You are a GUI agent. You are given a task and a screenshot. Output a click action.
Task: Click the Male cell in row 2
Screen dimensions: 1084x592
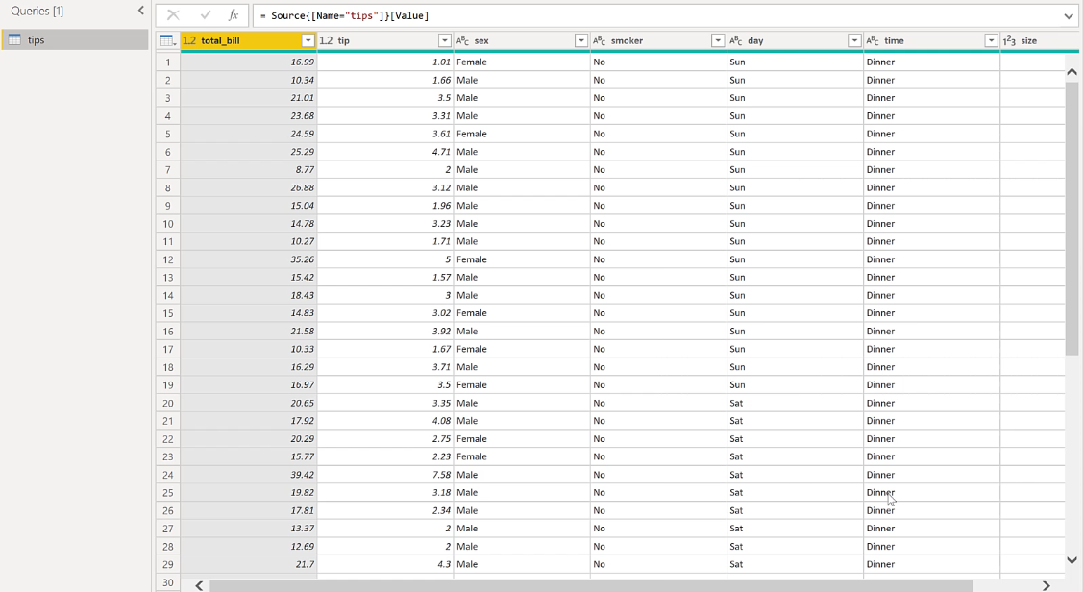tap(522, 80)
